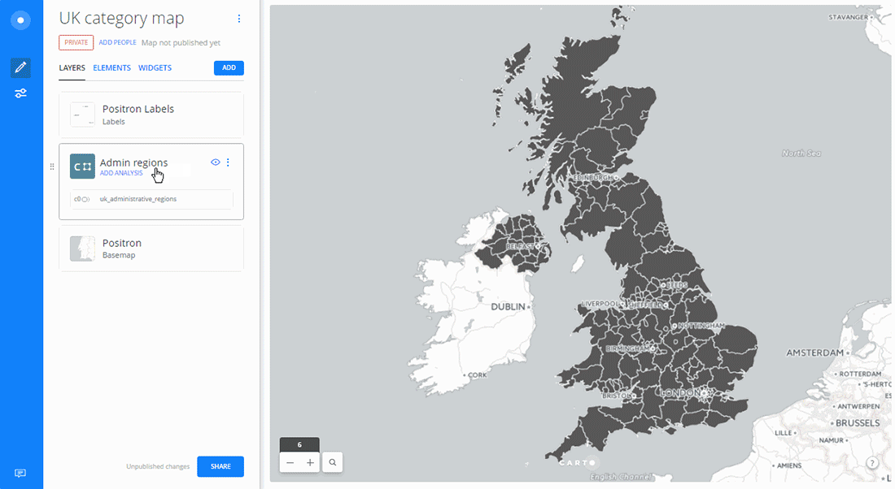Click the Admin regions layer type icon
Image resolution: width=895 pixels, height=489 pixels.
click(x=81, y=166)
